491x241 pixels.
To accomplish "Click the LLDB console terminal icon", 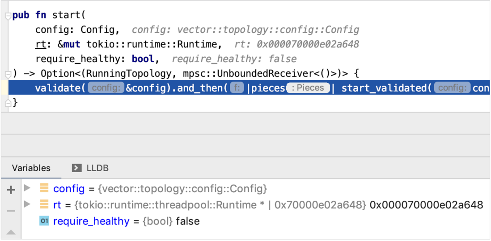I will 77,168.
